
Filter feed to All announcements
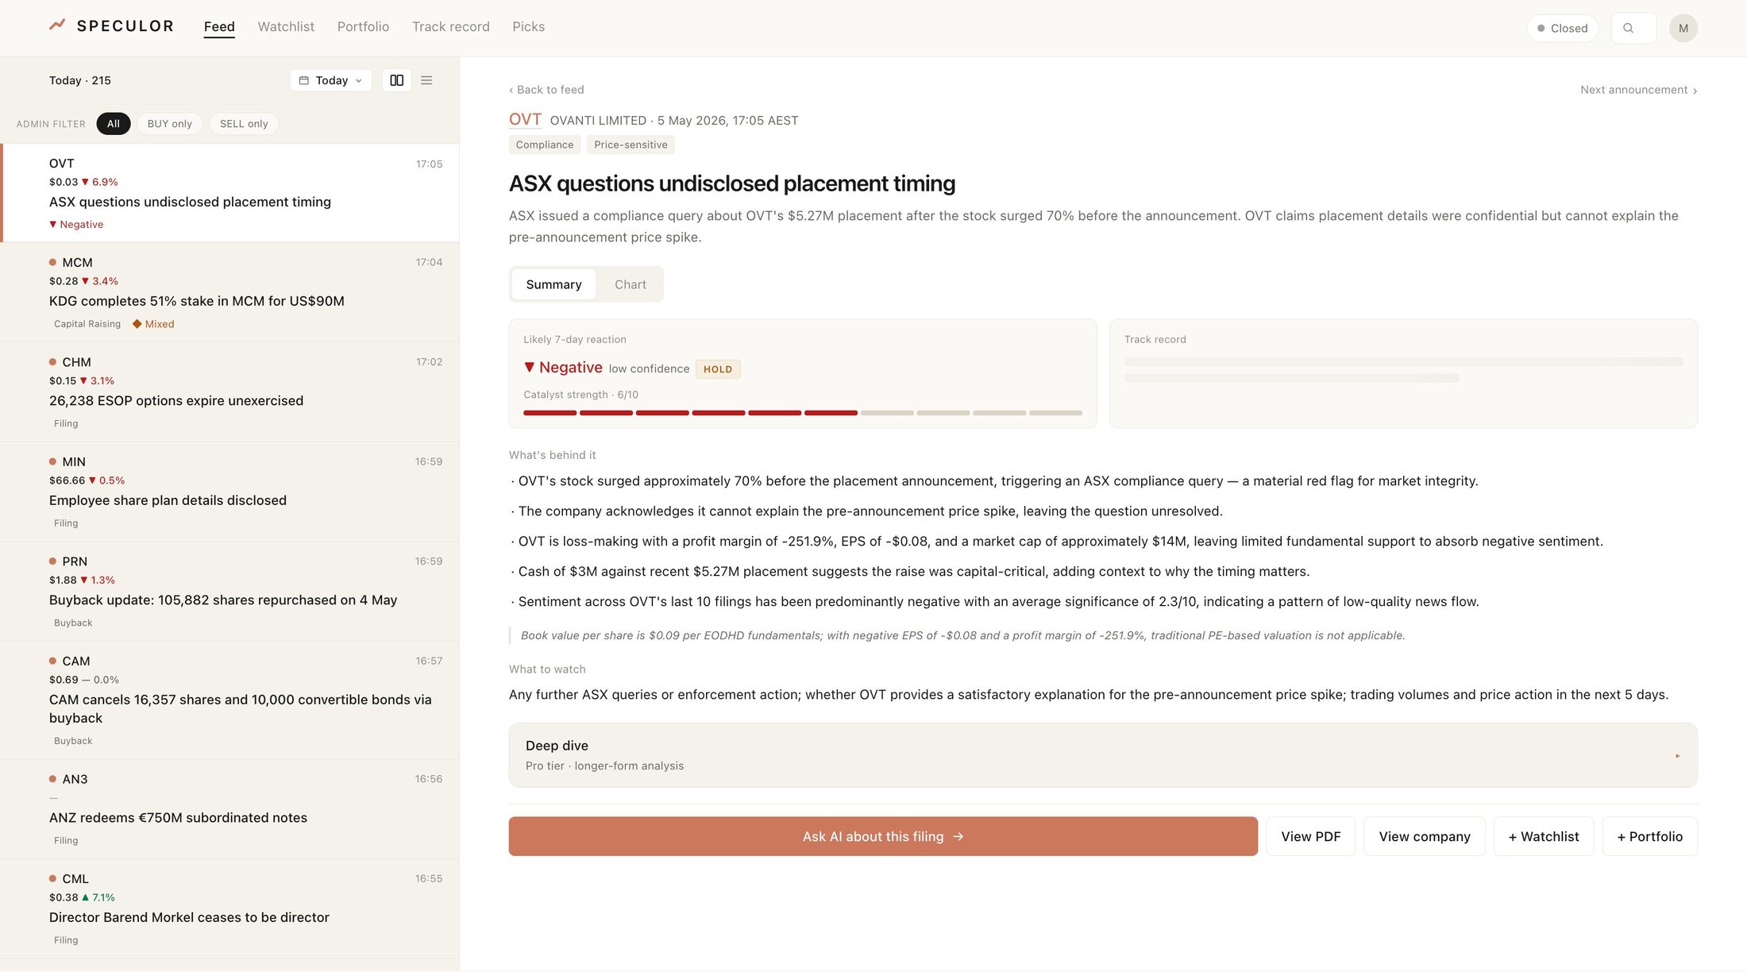[x=114, y=124]
